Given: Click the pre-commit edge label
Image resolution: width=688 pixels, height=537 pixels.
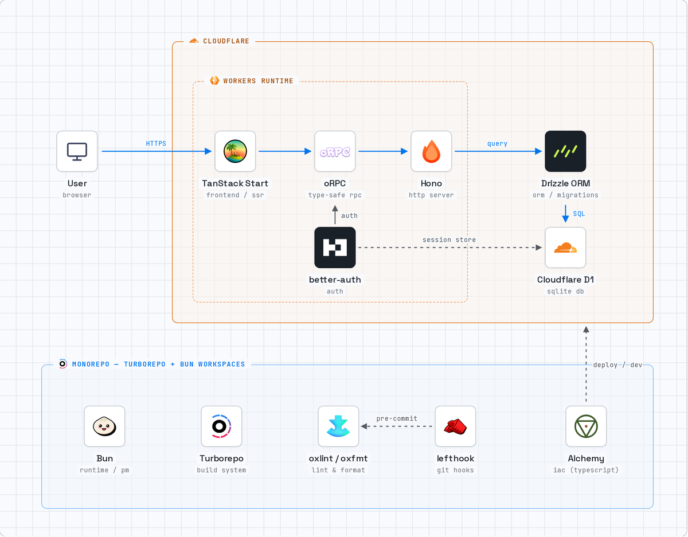Looking at the screenshot, I should coord(397,418).
